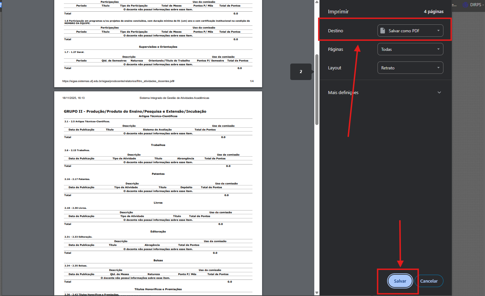Viewport: 485px width, 296px height.
Task: Click the "2.34 - 2.35 Bolsas." line
Action: click(76, 266)
